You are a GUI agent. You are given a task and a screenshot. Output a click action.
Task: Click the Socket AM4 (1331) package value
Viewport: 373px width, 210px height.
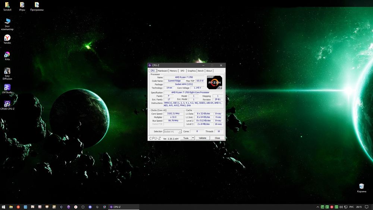pos(184,84)
